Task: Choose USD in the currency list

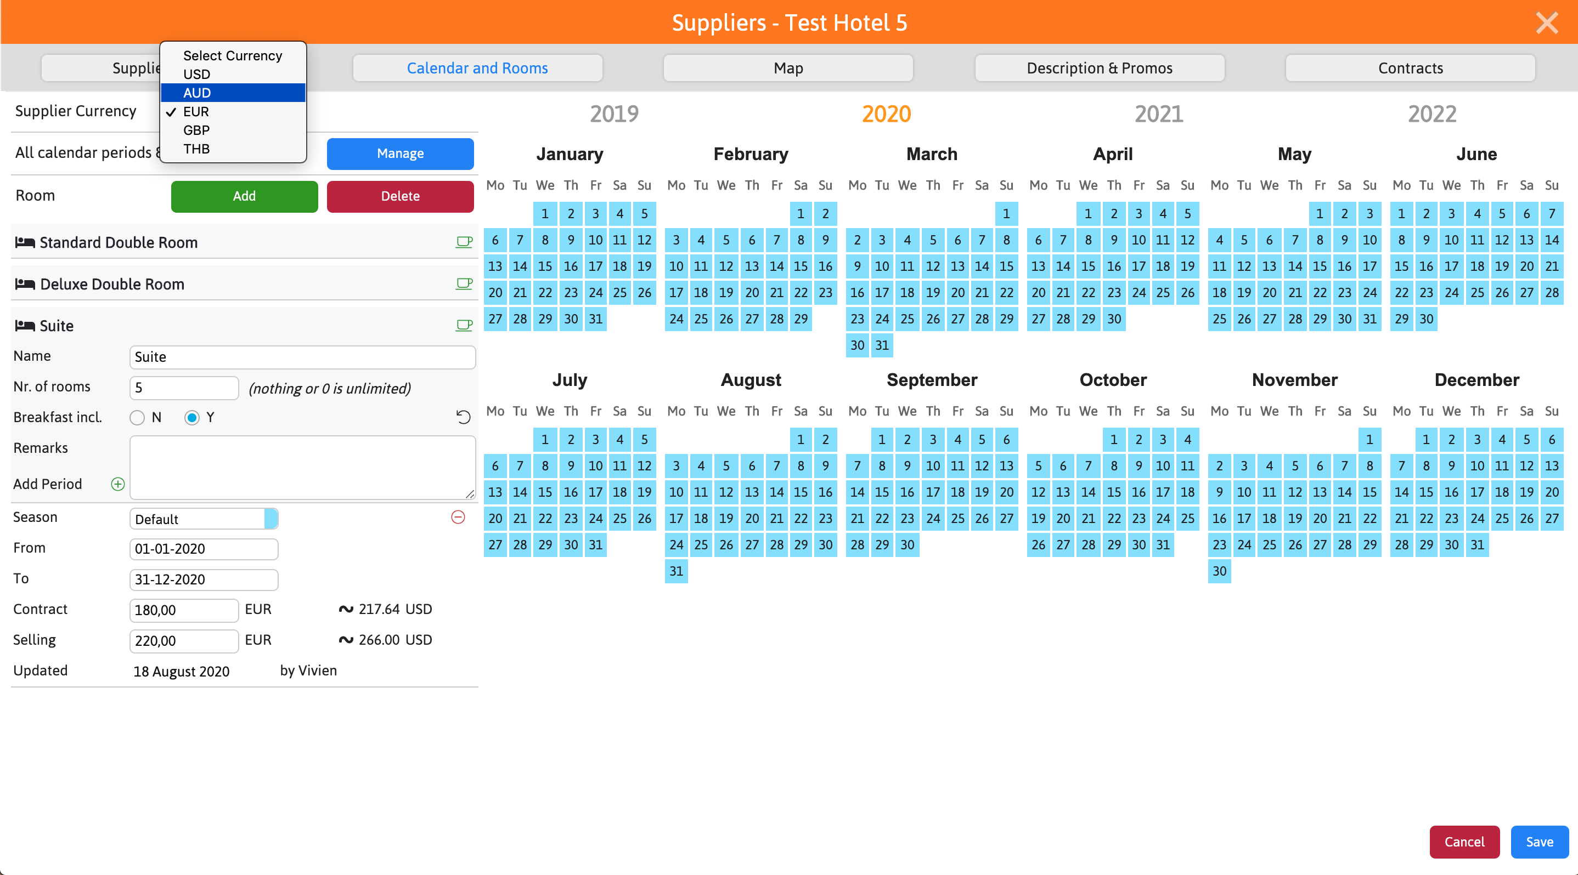Action: pyautogui.click(x=233, y=74)
